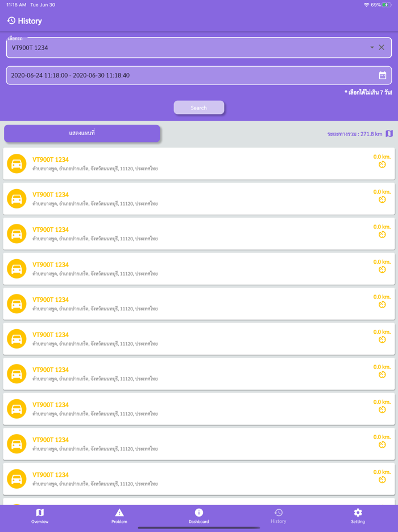
Task: Expand the vehicle selector dropdown arrow
Action: pyautogui.click(x=371, y=47)
